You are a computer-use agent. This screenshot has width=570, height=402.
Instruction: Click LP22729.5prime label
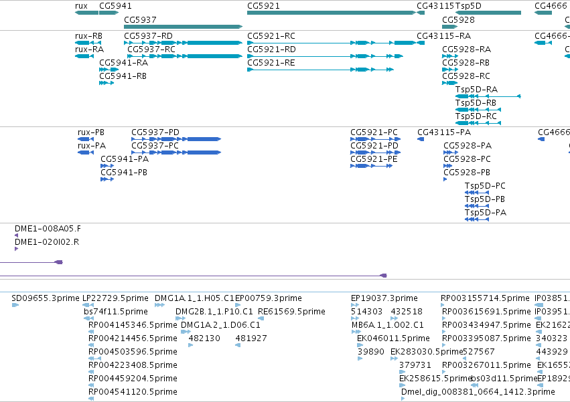tap(116, 298)
